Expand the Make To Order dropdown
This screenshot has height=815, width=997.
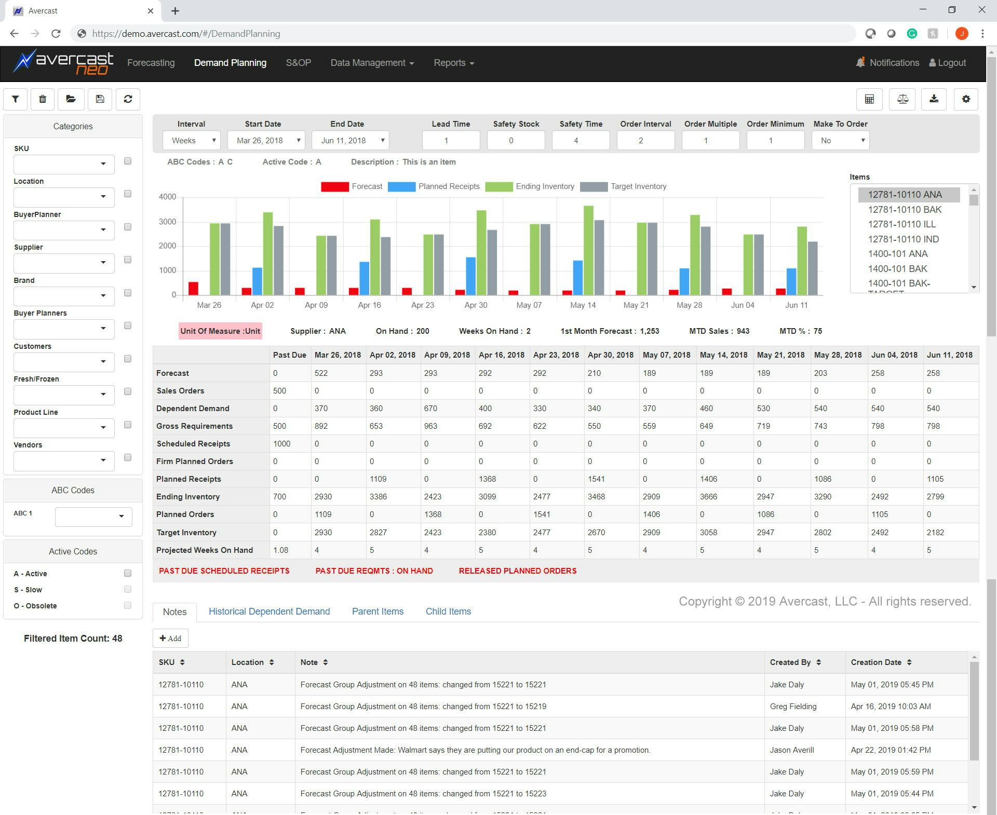pos(840,141)
